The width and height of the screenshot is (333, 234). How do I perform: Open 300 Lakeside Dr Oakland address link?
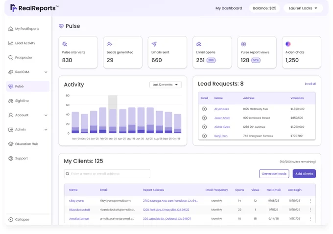[x=167, y=219]
